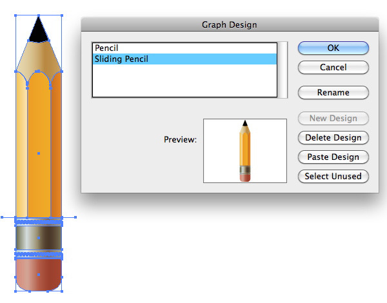Click the Graph Design title bar

coord(230,24)
